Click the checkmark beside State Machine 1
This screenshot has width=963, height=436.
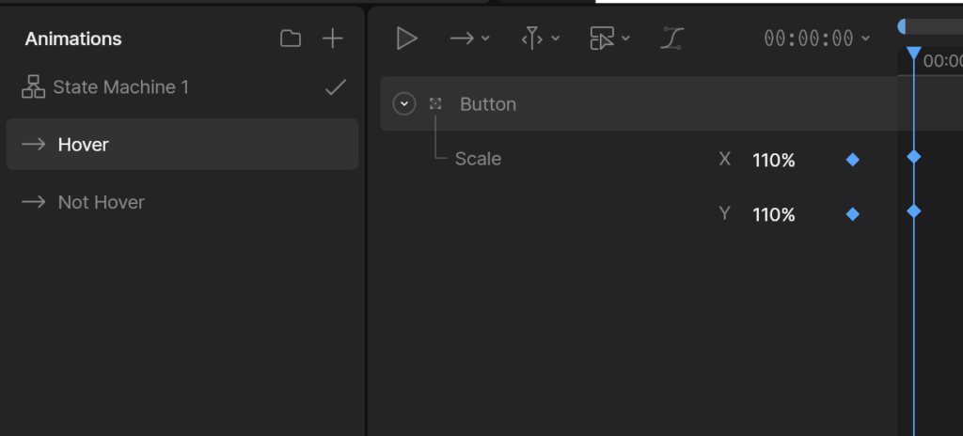(335, 87)
